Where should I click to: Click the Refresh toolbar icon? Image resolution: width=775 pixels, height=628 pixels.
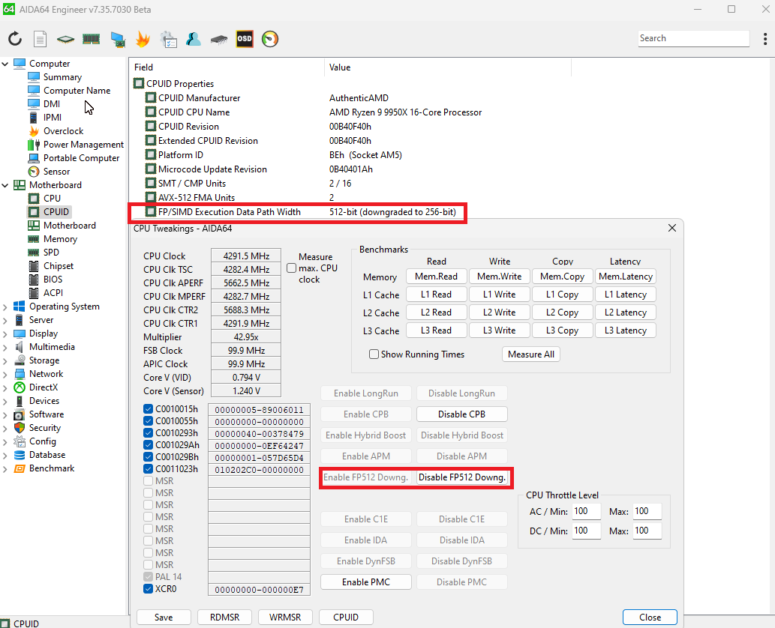coord(15,39)
